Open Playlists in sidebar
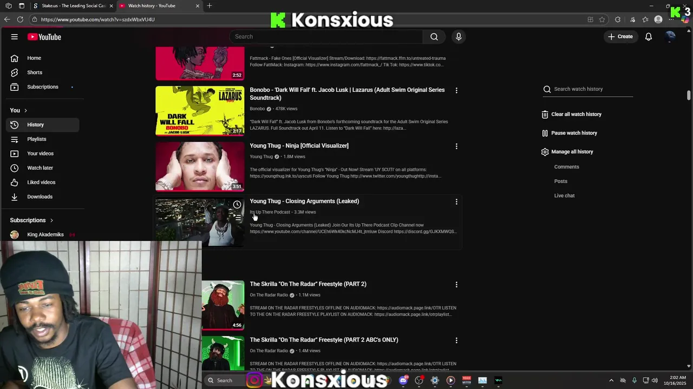The image size is (693, 389). click(43, 139)
